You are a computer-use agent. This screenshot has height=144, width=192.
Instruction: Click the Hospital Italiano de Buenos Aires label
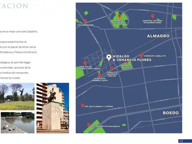pos(152,22)
